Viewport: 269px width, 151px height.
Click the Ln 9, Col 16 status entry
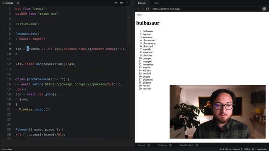click(x=225, y=149)
